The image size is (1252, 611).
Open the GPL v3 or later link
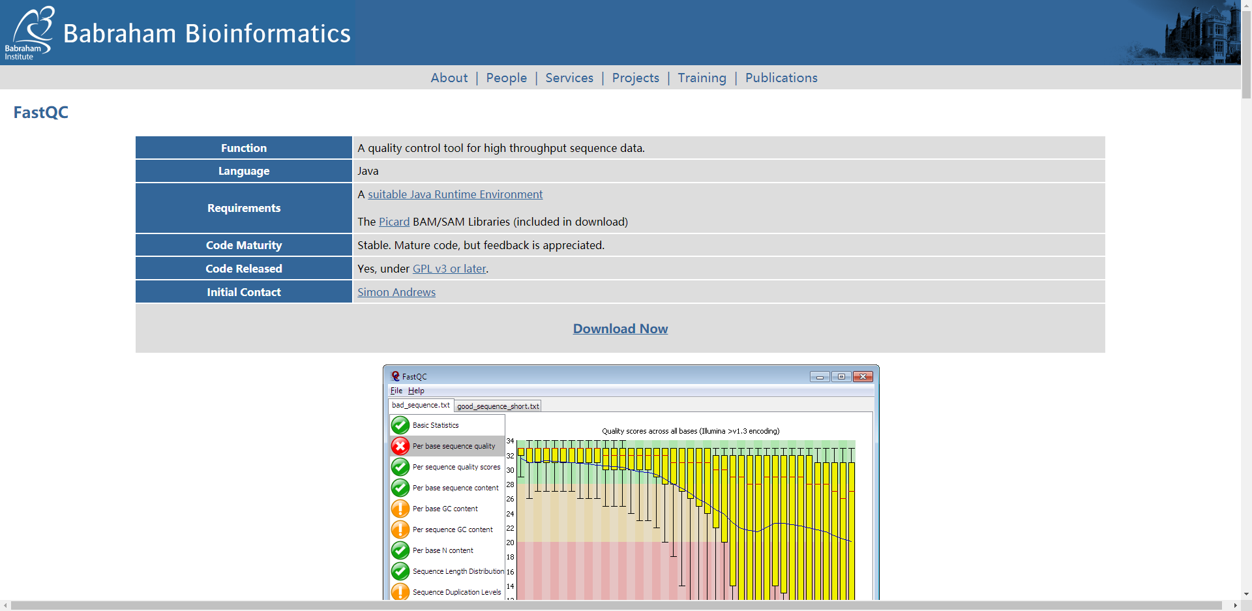coord(449,269)
